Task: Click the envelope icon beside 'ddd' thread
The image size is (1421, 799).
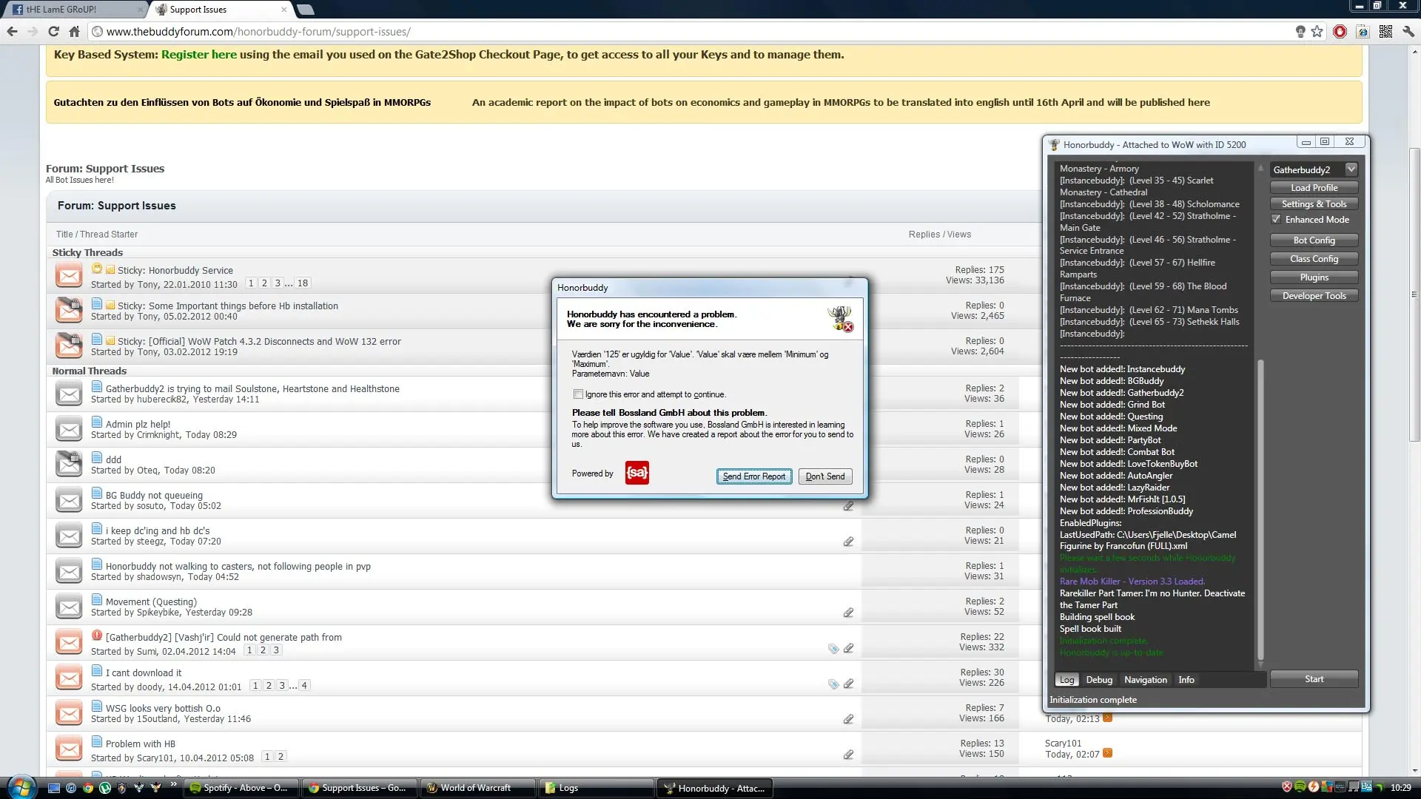Action: click(69, 464)
